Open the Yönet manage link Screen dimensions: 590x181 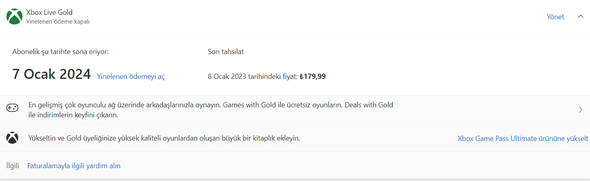coord(555,17)
